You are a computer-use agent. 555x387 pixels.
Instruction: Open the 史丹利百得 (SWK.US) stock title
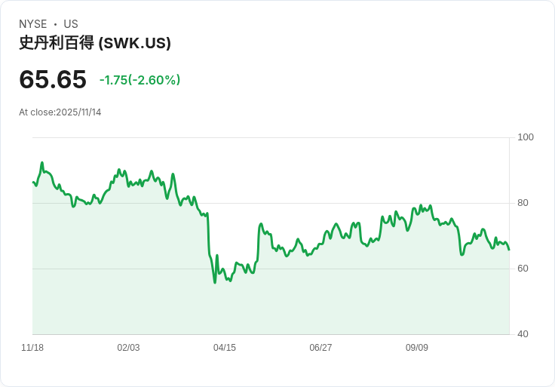click(95, 43)
